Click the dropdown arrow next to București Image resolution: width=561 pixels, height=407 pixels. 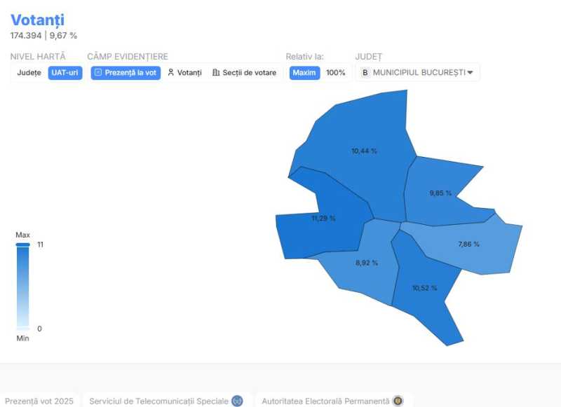click(470, 73)
